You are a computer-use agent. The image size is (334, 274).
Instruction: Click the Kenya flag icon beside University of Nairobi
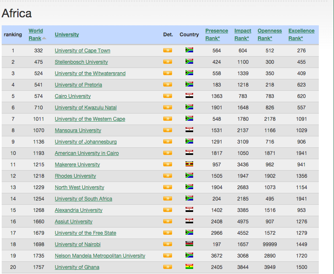189,244
